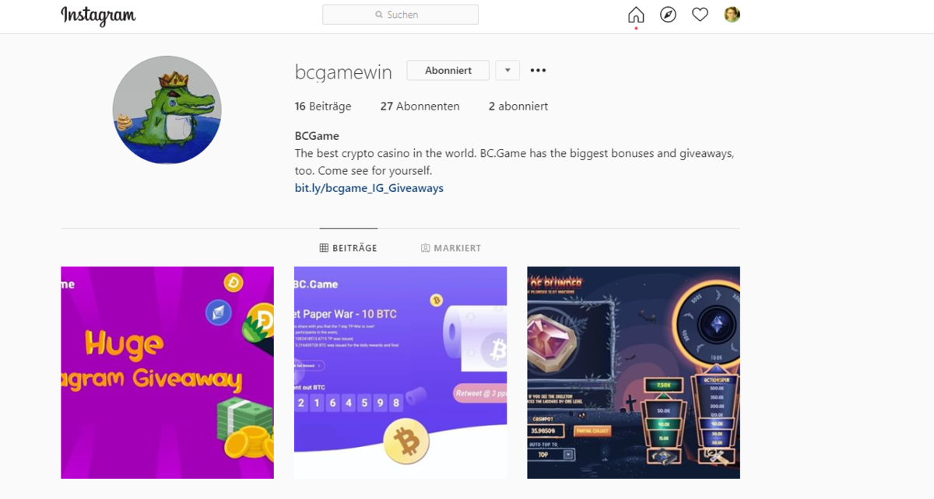This screenshot has width=934, height=499.
Task: Open your own profile avatar in header
Action: tap(732, 14)
